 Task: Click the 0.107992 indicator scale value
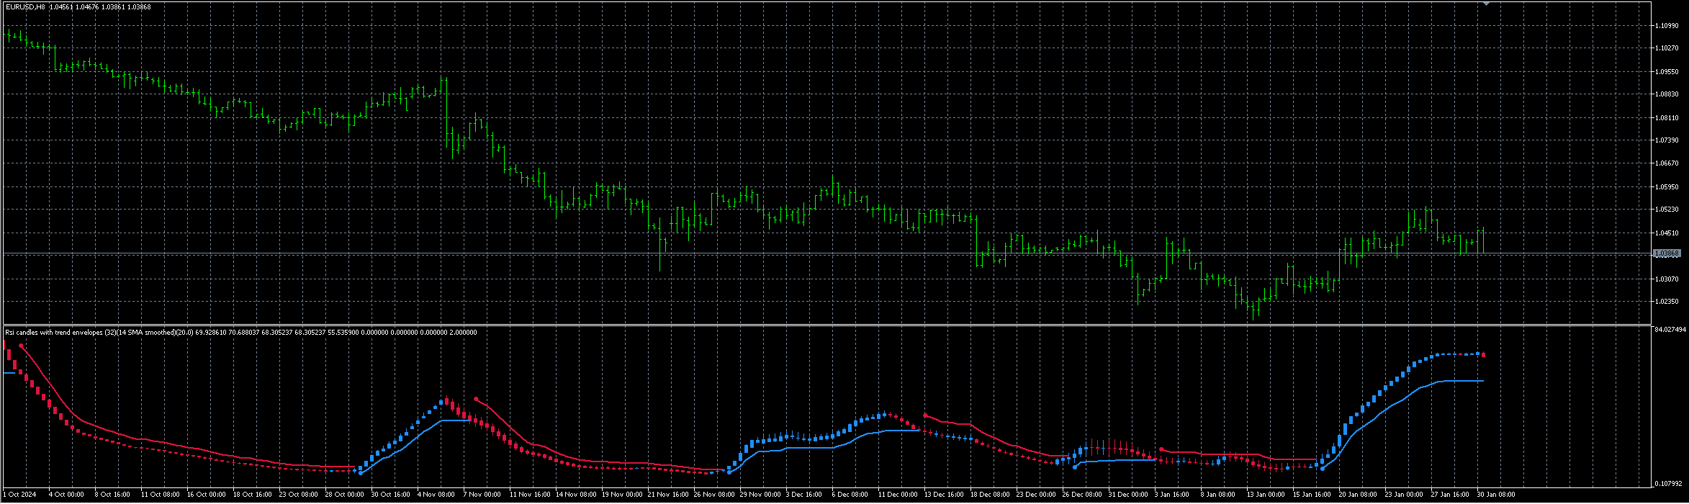pyautogui.click(x=1668, y=483)
